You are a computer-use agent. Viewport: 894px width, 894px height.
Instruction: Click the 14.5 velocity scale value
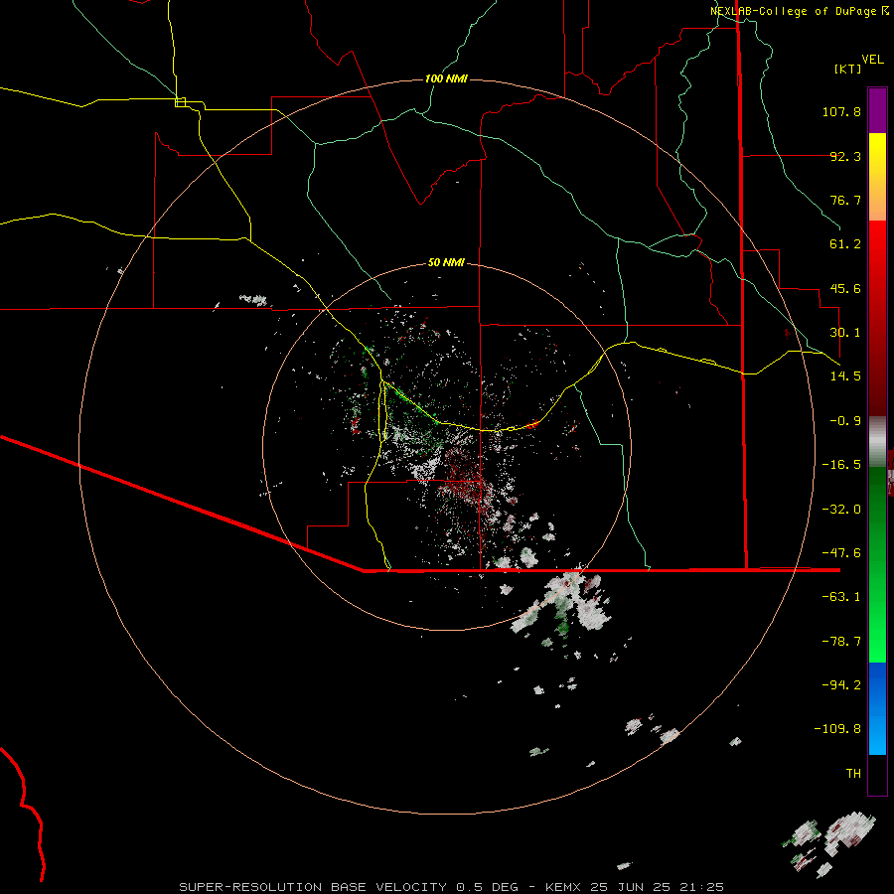[845, 376]
